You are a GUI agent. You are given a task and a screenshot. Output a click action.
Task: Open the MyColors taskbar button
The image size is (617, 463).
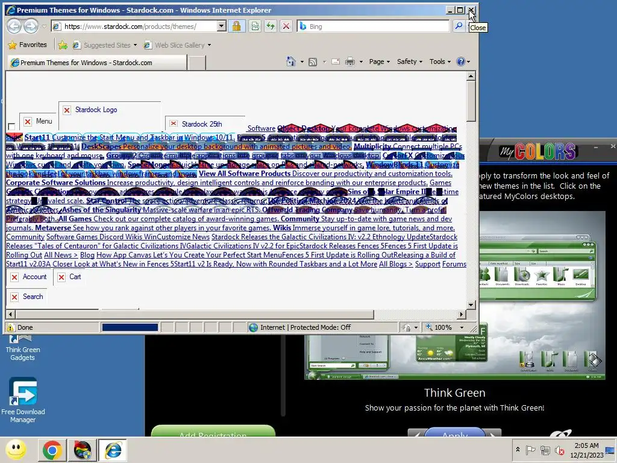pyautogui.click(x=82, y=450)
